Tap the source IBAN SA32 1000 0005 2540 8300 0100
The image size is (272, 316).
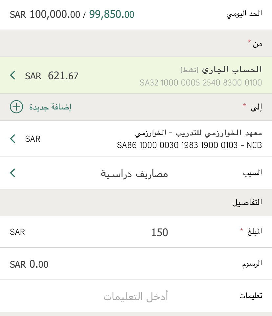click(201, 83)
